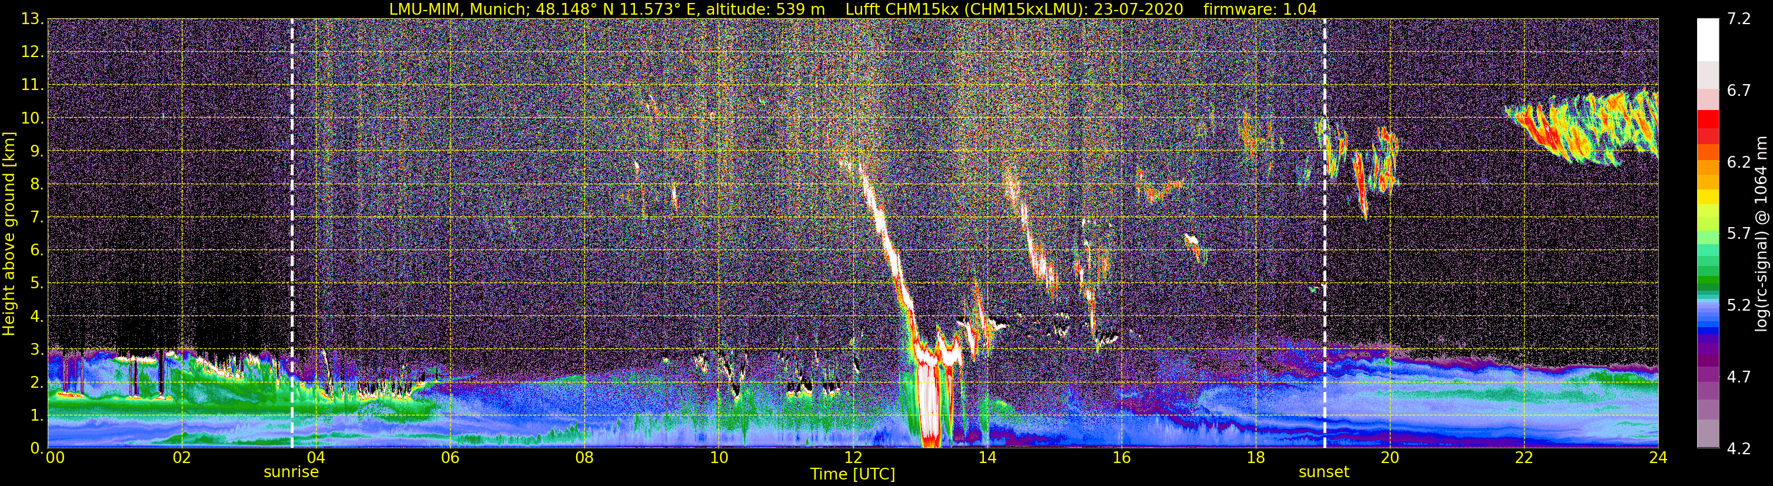Click the white dashed sunset marker line
Viewport: 1773px width, 486px height.
(1324, 234)
